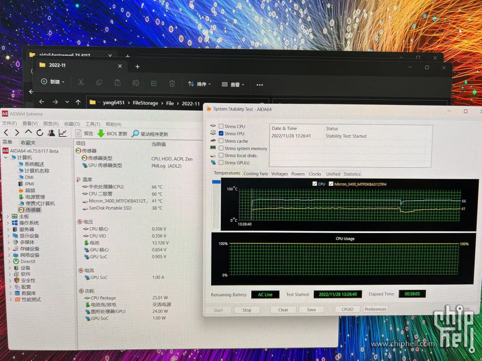Toggle Micron_3400 graph legend checkbox

click(x=331, y=184)
